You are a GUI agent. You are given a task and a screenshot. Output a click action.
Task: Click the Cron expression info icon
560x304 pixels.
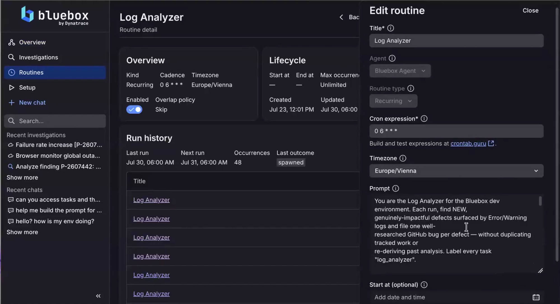tap(424, 119)
